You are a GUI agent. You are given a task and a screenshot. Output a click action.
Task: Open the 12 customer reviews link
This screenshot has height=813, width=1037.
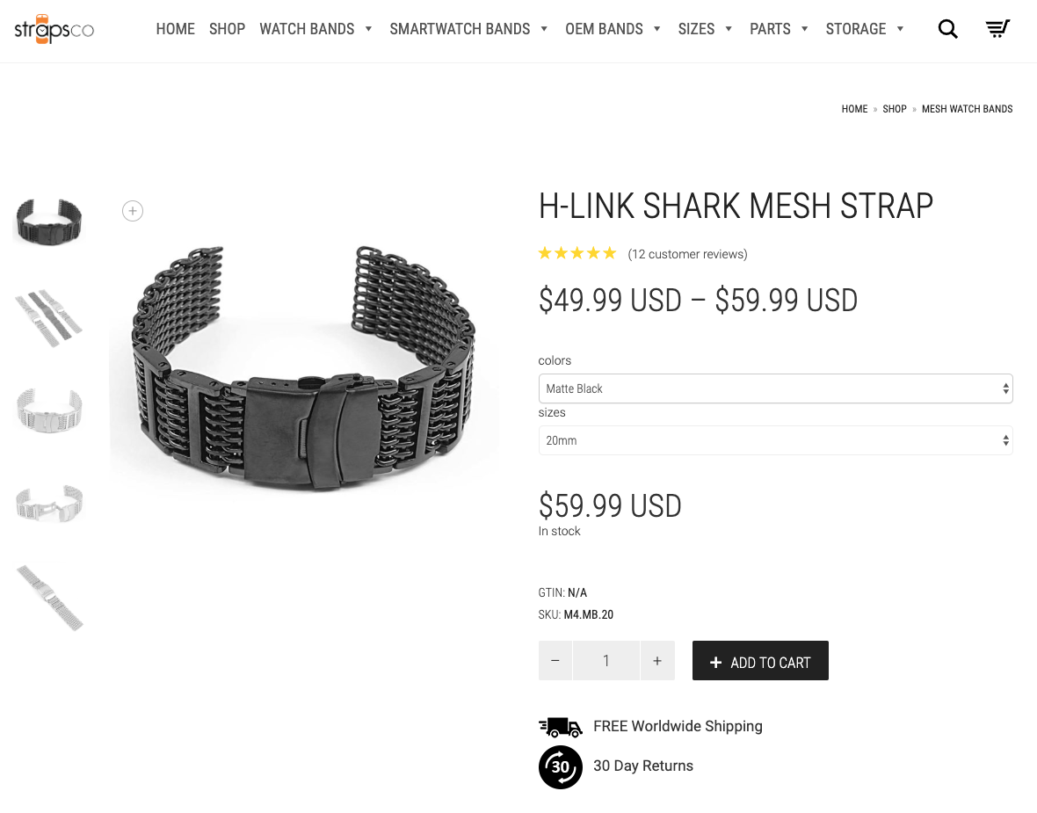(688, 254)
